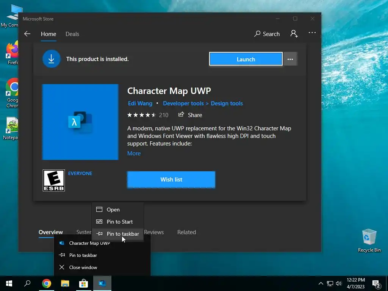Choose Pin to taskbar in upper context menu
388x291 pixels.
pos(117,234)
